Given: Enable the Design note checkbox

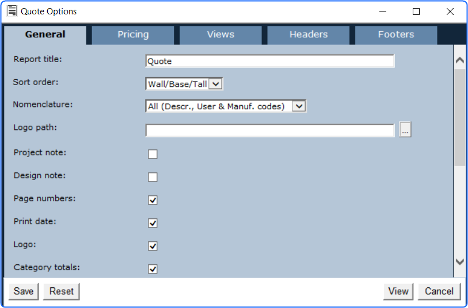Looking at the screenshot, I should pyautogui.click(x=153, y=177).
